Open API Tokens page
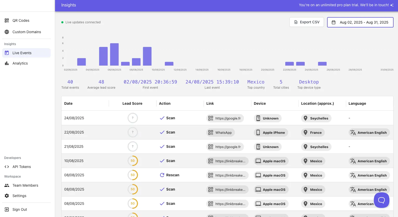Image resolution: width=398 pixels, height=217 pixels. pyautogui.click(x=26, y=167)
